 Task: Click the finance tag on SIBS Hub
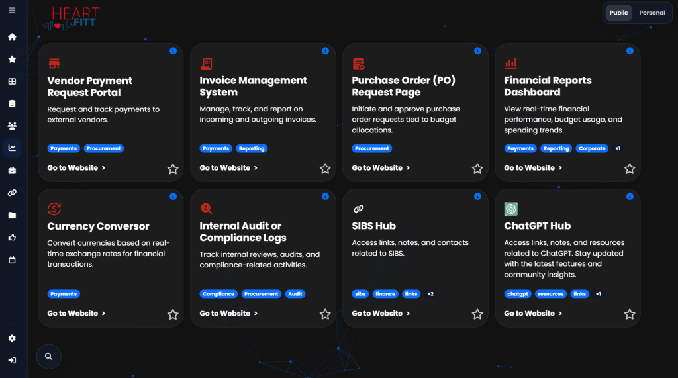(385, 294)
